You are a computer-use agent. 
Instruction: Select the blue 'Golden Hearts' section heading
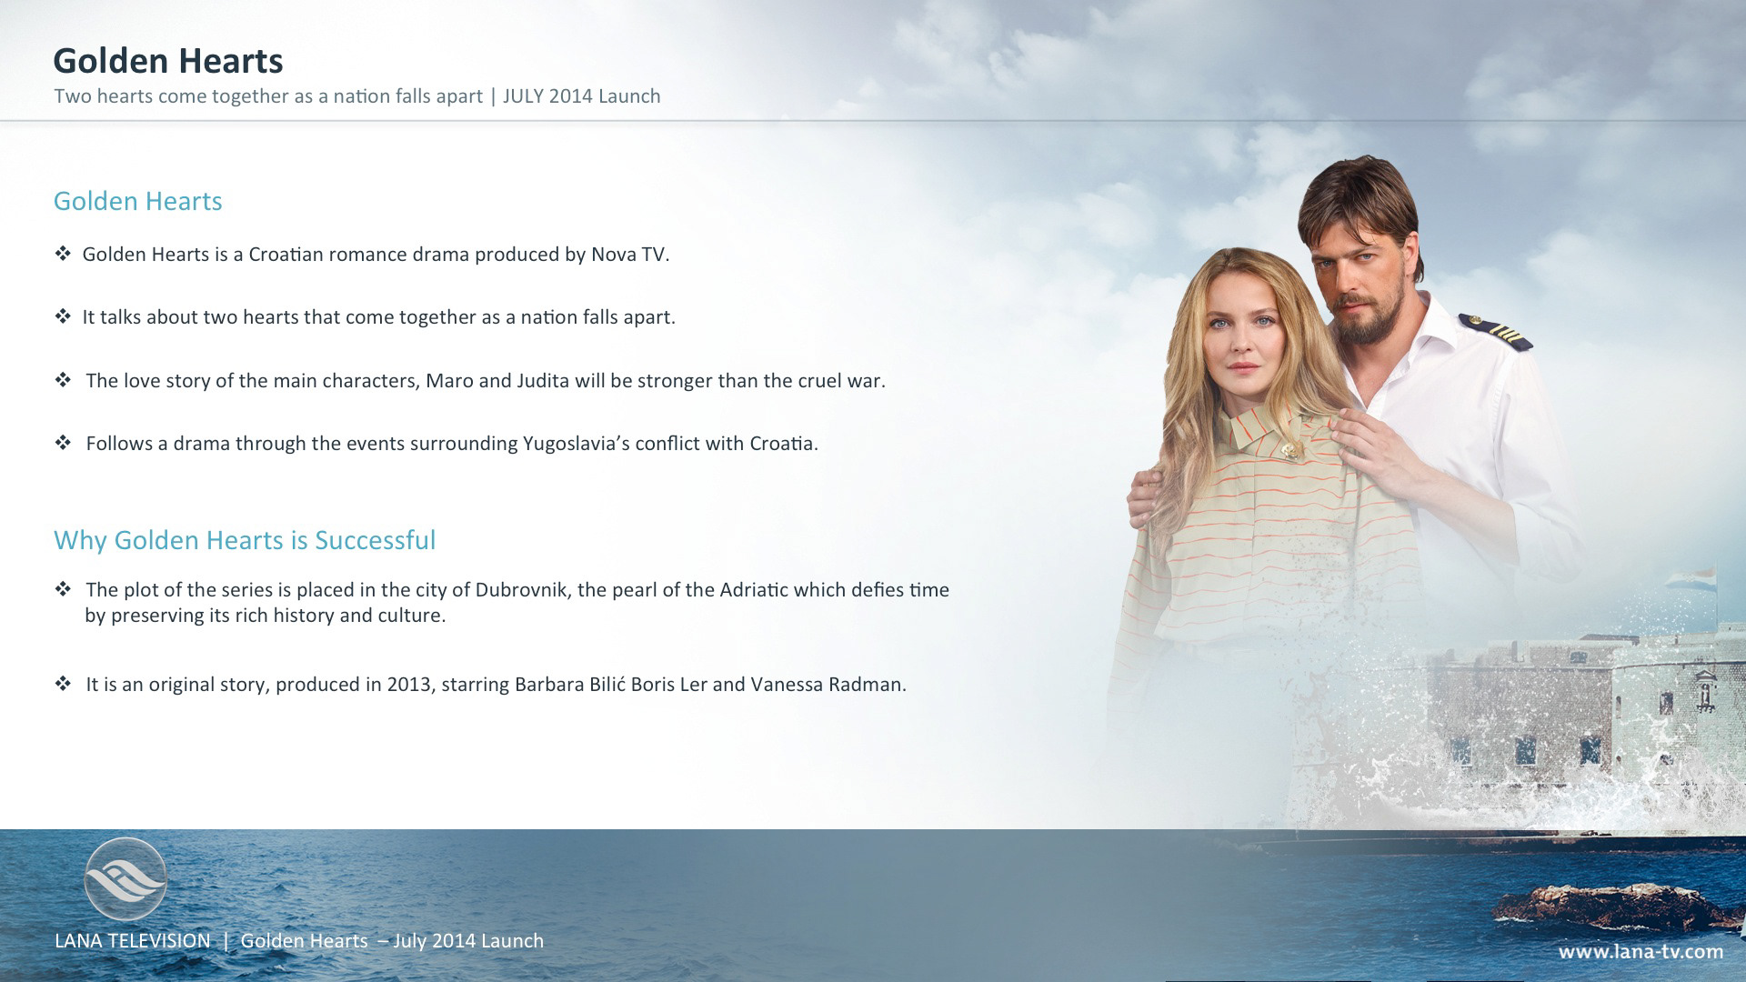click(x=137, y=201)
